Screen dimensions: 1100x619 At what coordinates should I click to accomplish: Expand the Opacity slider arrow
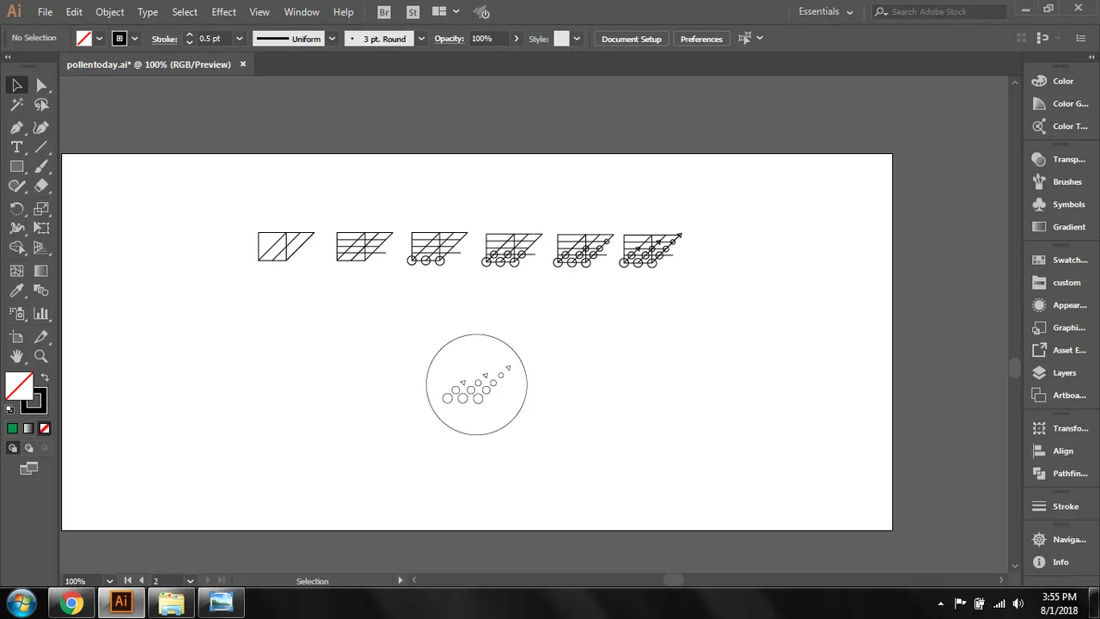click(x=516, y=39)
